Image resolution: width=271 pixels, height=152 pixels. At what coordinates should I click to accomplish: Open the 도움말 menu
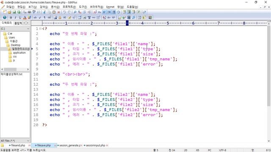pyautogui.click(x=132, y=7)
